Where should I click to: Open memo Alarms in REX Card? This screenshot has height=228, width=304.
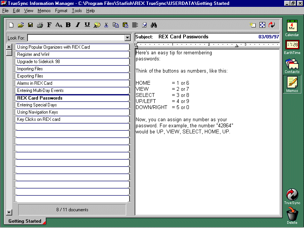72,83
